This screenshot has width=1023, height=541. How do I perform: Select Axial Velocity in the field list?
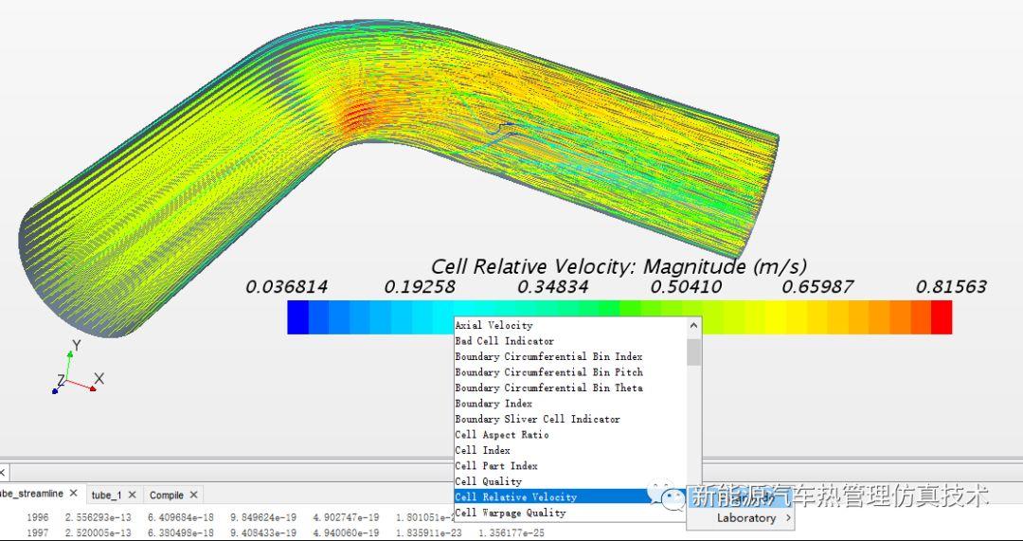(x=570, y=325)
